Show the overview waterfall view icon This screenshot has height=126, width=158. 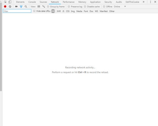(x=44, y=6)
